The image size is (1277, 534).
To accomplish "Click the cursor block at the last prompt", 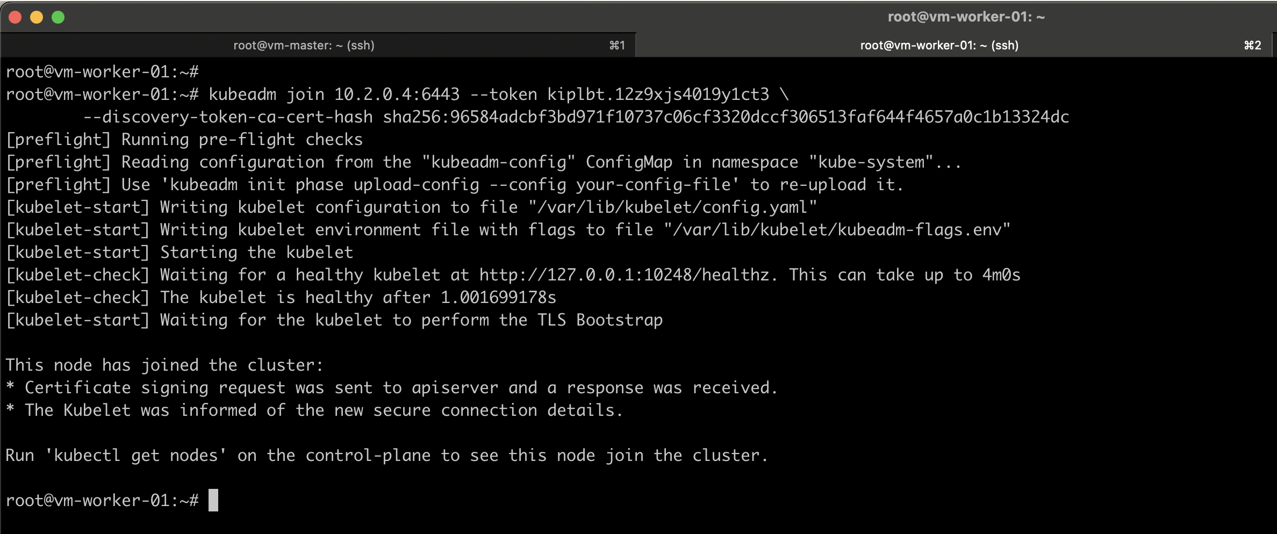I will tap(213, 500).
